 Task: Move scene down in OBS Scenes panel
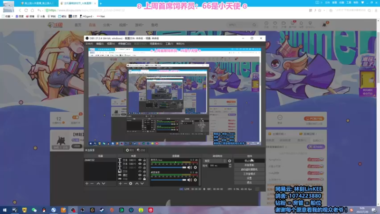pos(104,184)
